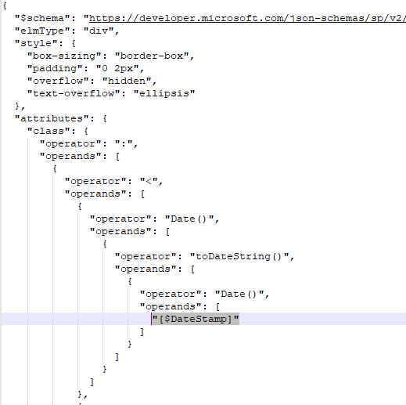This screenshot has height=405, width=406.
Task: Click the opening brace on the first line
Action: 5,5
